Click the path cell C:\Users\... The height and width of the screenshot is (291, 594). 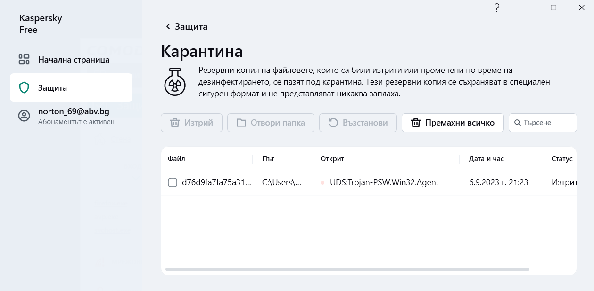[x=281, y=182]
